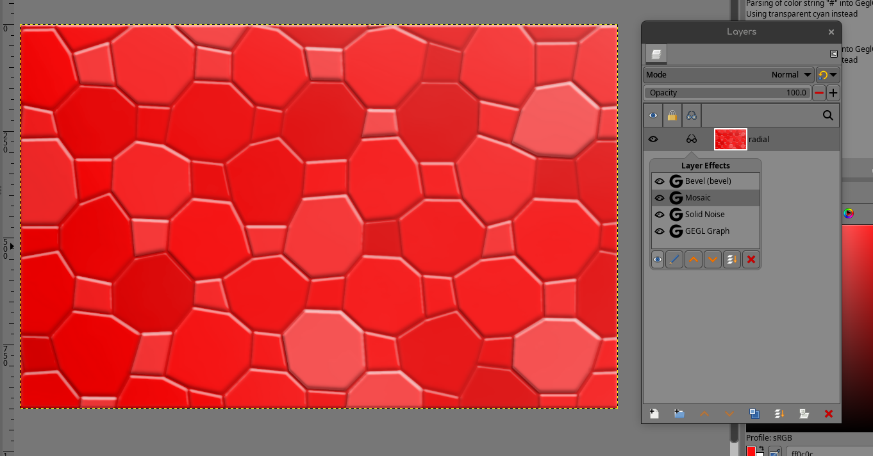873x456 pixels.
Task: Create a new layer
Action: coord(654,414)
